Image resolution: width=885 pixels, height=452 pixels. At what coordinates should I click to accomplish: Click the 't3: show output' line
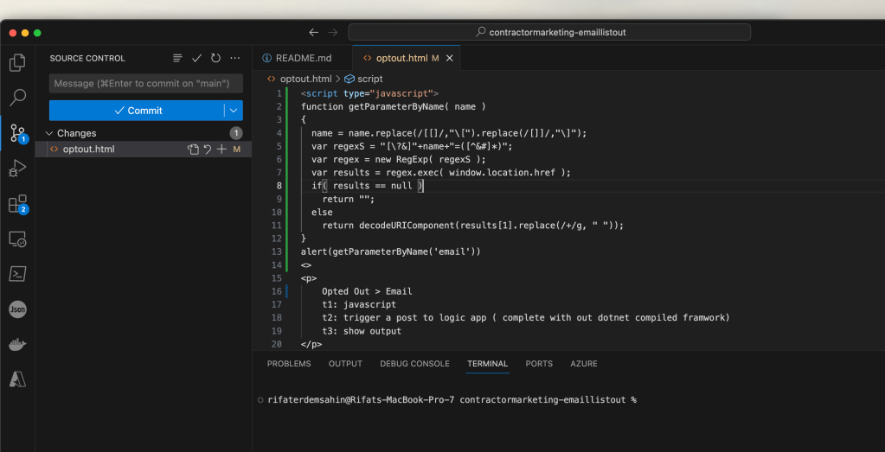(362, 331)
